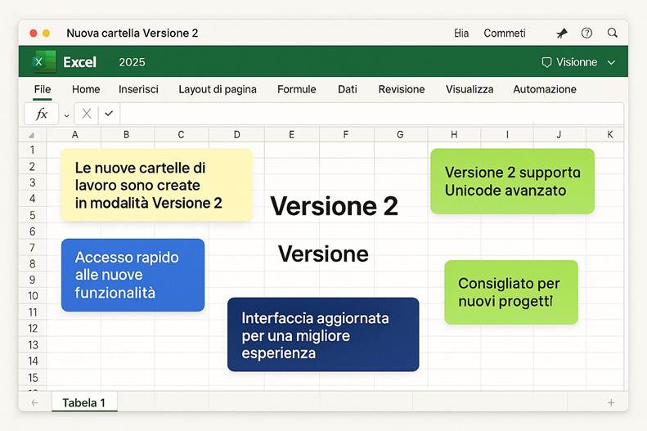Select row 15 header
This screenshot has height=431, width=647.
(32, 377)
